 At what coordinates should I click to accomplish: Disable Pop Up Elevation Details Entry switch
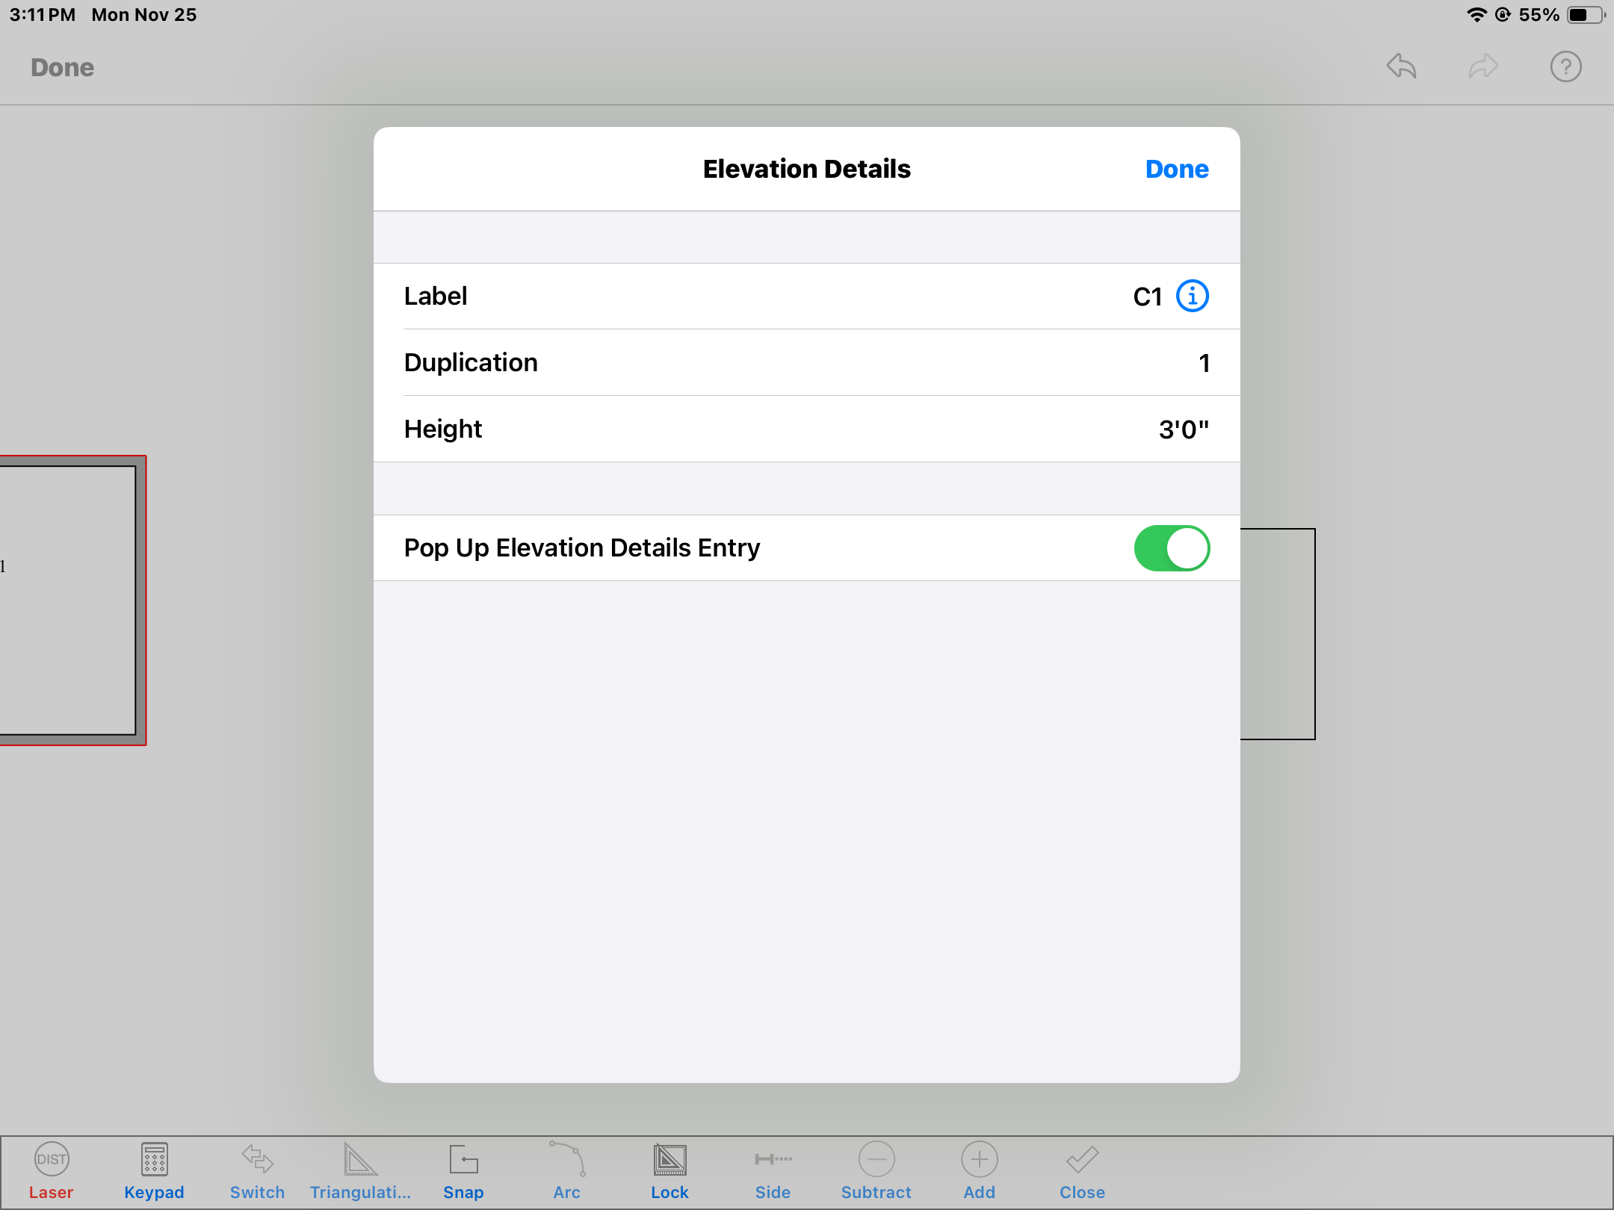point(1171,548)
